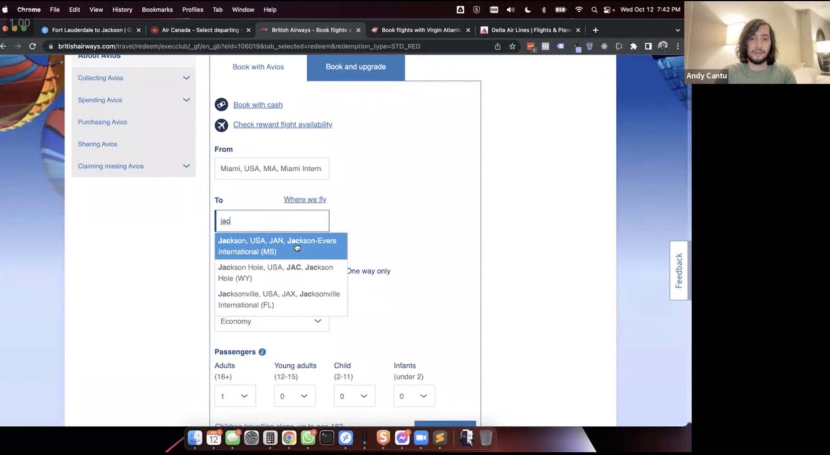Open the Adults (16+) passenger dropdown
Viewport: 830px width, 455px height.
click(235, 396)
